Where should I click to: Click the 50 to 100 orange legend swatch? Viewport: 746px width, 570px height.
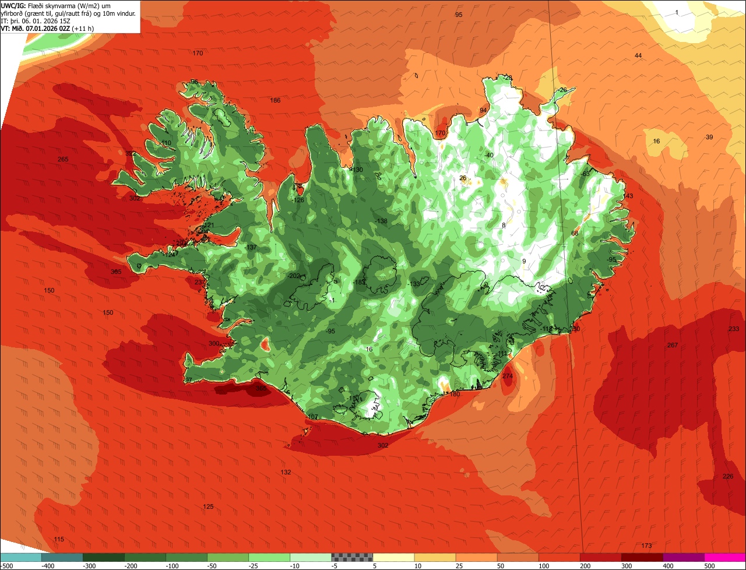(518, 557)
